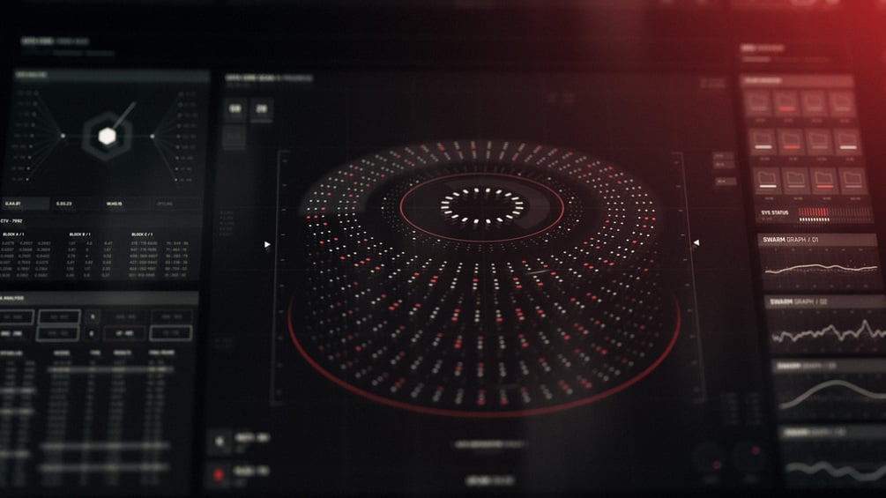Select the 'BLOCK C / 1' column header
This screenshot has width=886, height=498.
click(x=142, y=234)
